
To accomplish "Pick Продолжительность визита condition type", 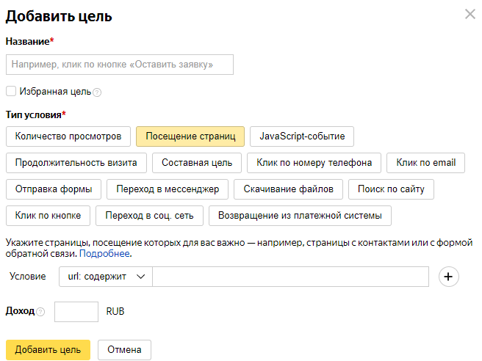I will click(x=76, y=163).
